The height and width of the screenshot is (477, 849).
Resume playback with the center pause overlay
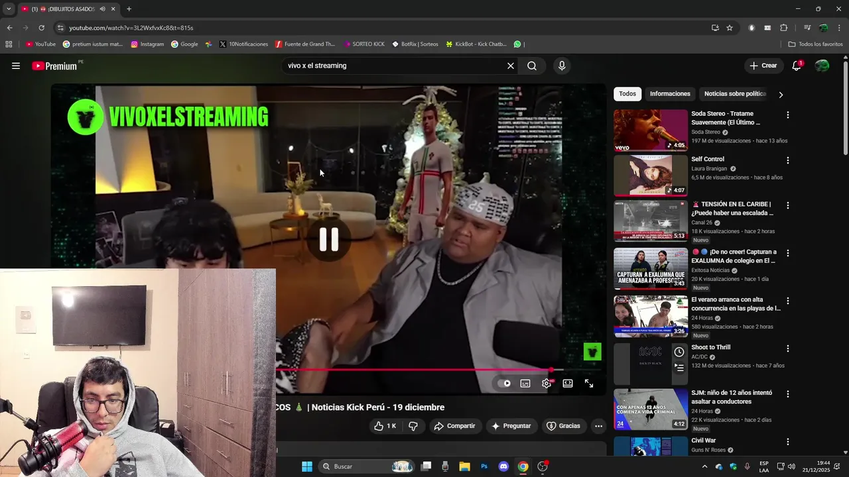329,239
